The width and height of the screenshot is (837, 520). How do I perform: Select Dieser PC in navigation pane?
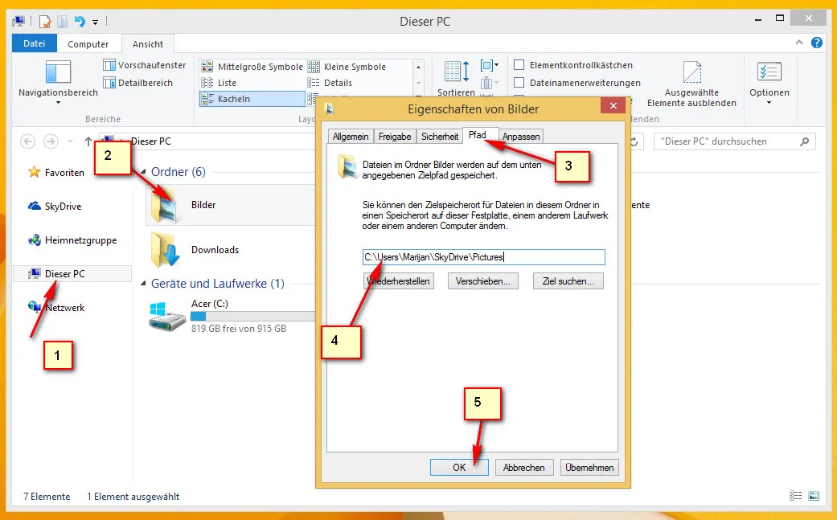[x=72, y=273]
